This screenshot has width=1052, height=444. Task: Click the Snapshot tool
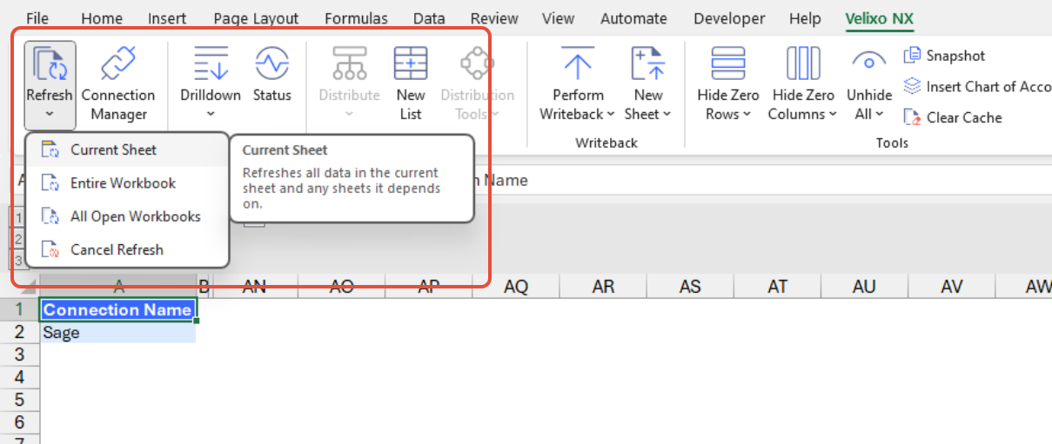pos(944,56)
